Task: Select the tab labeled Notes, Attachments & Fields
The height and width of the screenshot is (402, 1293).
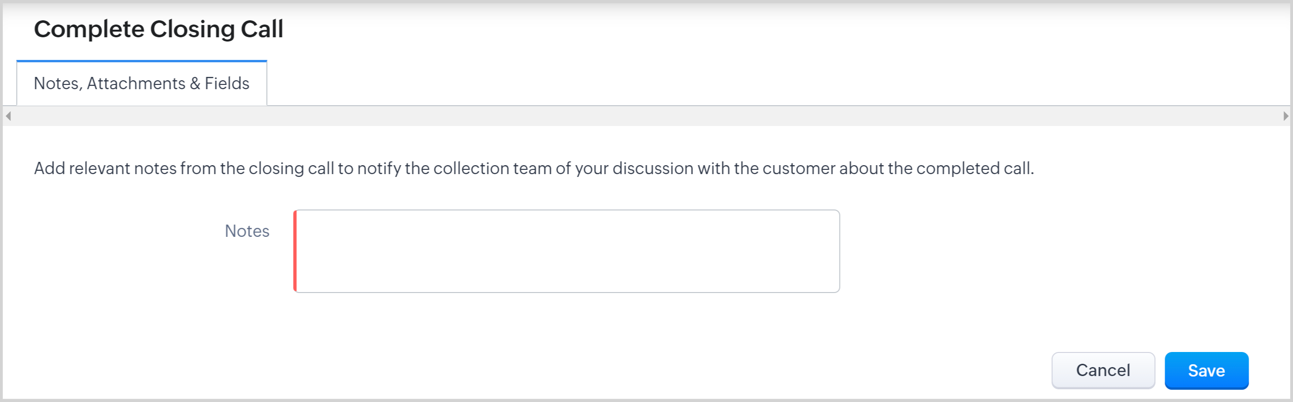Action: [142, 84]
